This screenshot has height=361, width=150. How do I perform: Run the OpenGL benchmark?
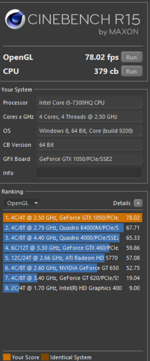(132, 57)
